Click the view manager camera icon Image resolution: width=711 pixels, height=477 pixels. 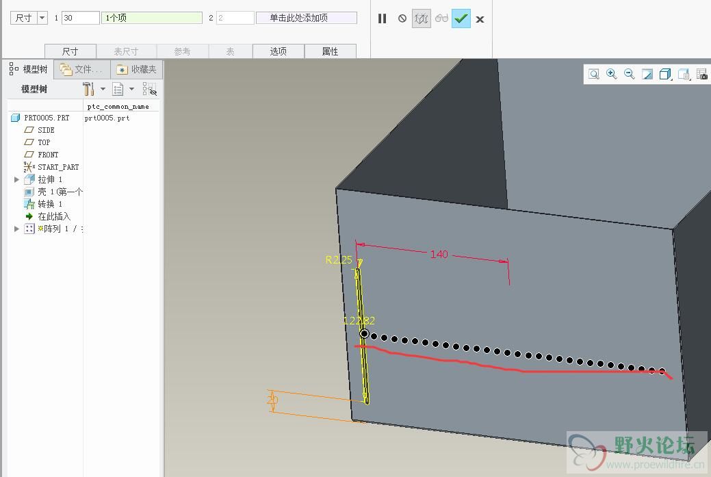point(701,74)
